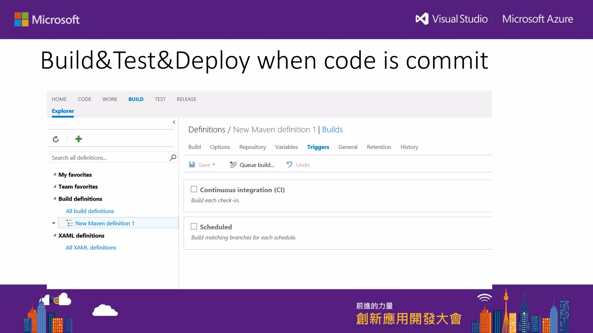Collapse the XAML definitions node
Screen dimensions: 593x333
(x=55, y=235)
